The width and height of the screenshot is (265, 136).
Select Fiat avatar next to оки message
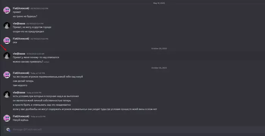click(x=7, y=41)
